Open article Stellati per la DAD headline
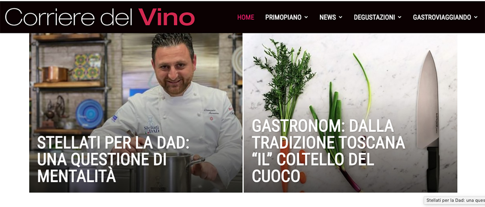This screenshot has height=207, width=485. (x=113, y=160)
